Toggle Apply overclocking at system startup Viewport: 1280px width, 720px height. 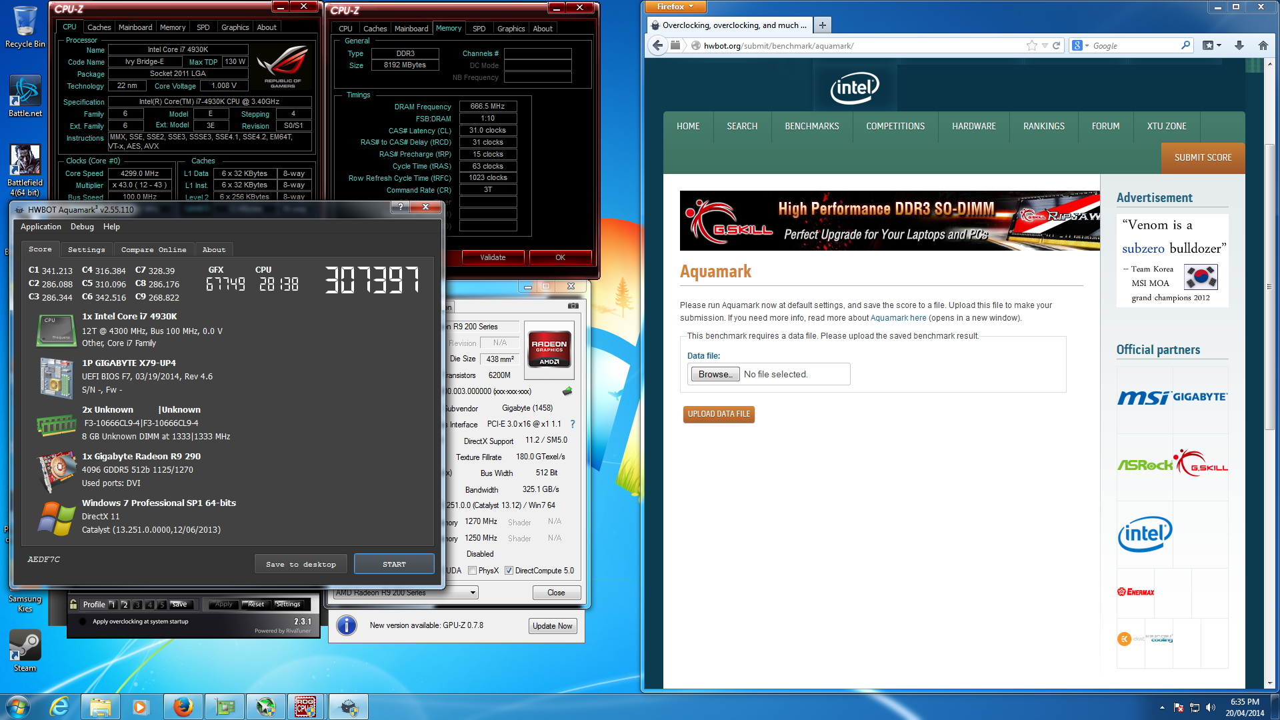[83, 621]
